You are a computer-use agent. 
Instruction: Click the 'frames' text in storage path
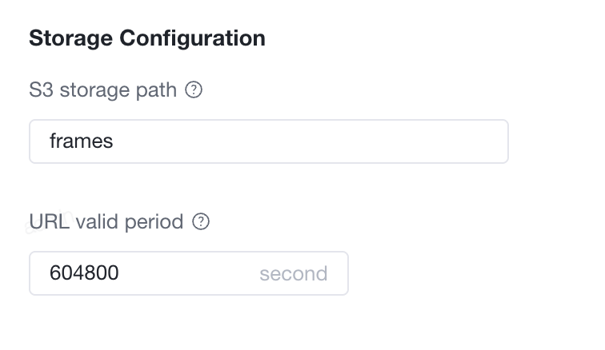pos(82,141)
